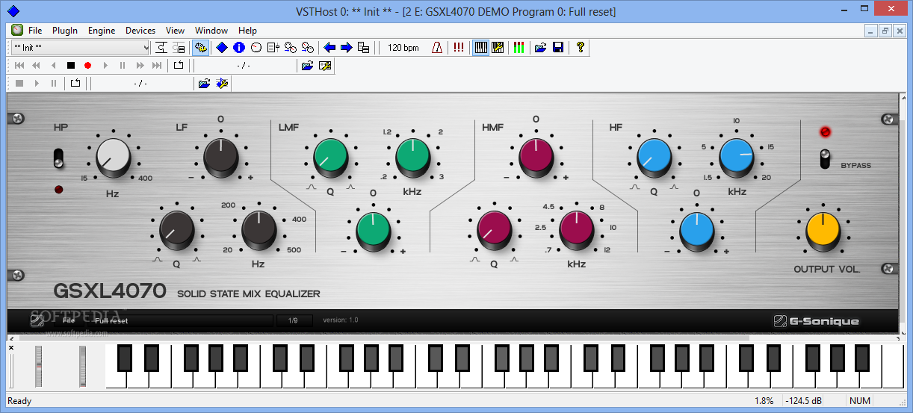Click the 120 bpm tempo field
Screen dimensions: 913x413
click(403, 48)
